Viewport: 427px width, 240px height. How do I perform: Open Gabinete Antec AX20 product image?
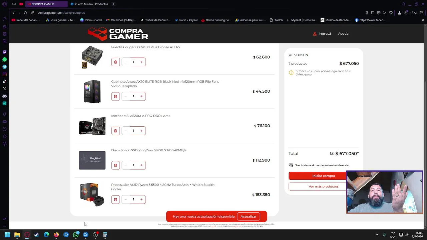point(92,91)
